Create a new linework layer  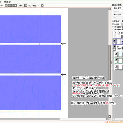coord(119,33)
